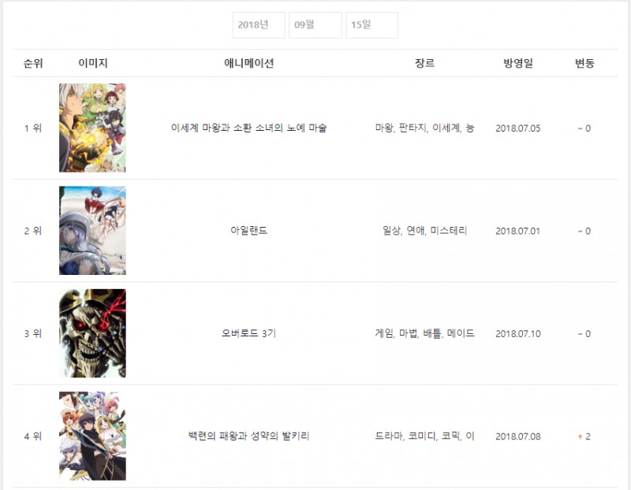Click air date 2018.07.10

518,334
